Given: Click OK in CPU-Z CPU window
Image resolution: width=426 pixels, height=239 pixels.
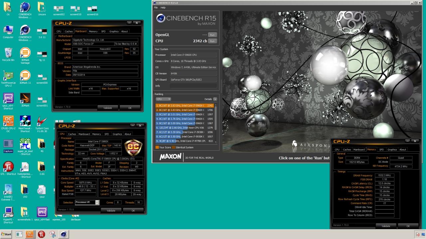Looking at the screenshot, I should (x=133, y=210).
